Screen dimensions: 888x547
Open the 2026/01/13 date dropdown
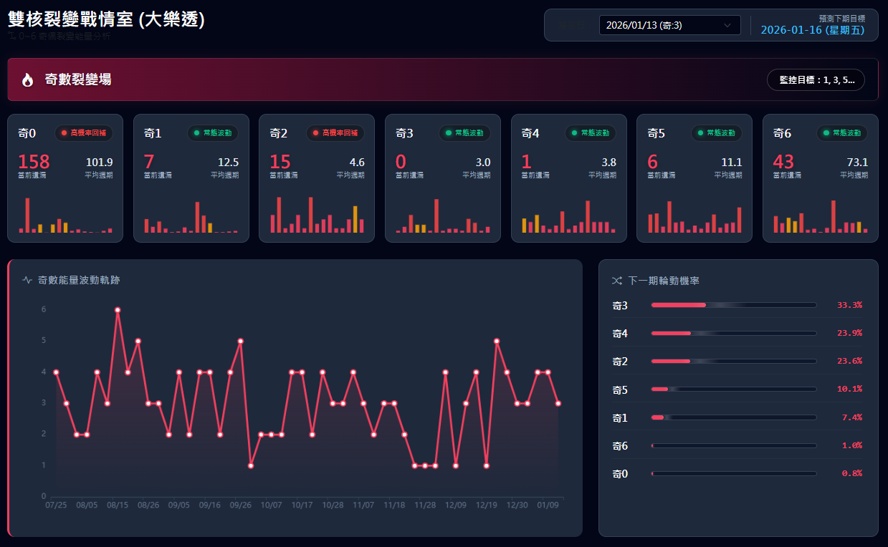669,26
